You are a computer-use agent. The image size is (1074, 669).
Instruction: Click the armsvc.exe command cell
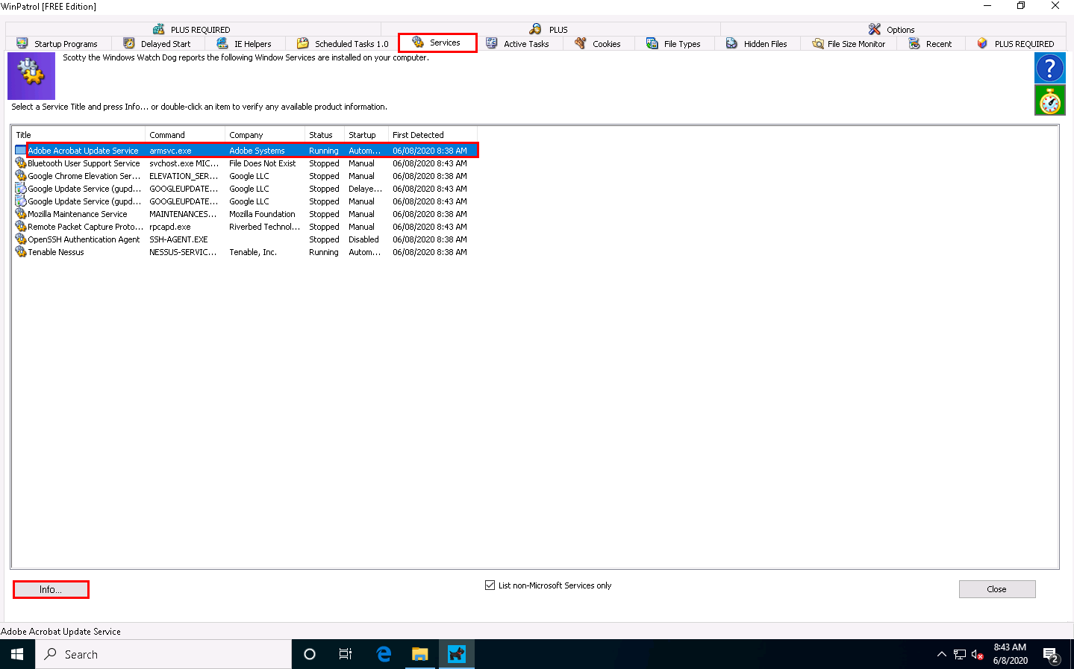click(x=170, y=151)
